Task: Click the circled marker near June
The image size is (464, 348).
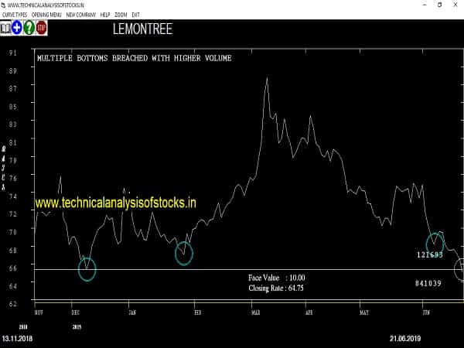Action: (435, 242)
